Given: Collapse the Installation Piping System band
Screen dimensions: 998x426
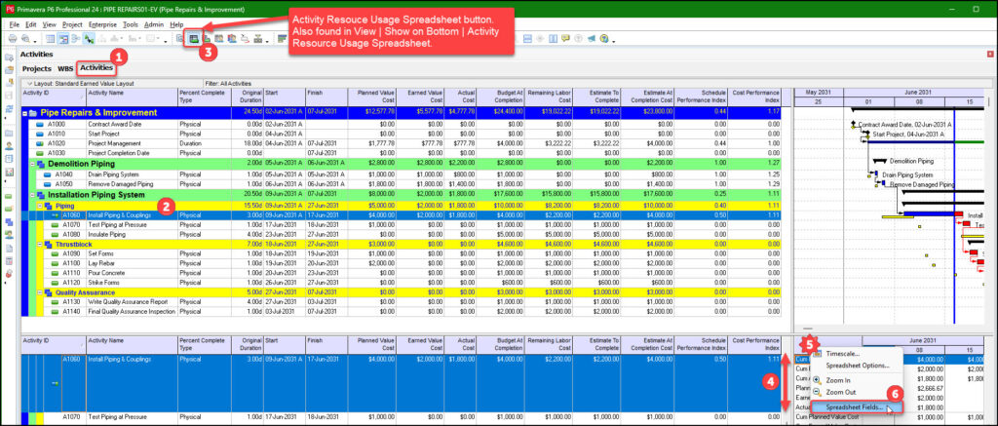Looking at the screenshot, I should (32, 195).
